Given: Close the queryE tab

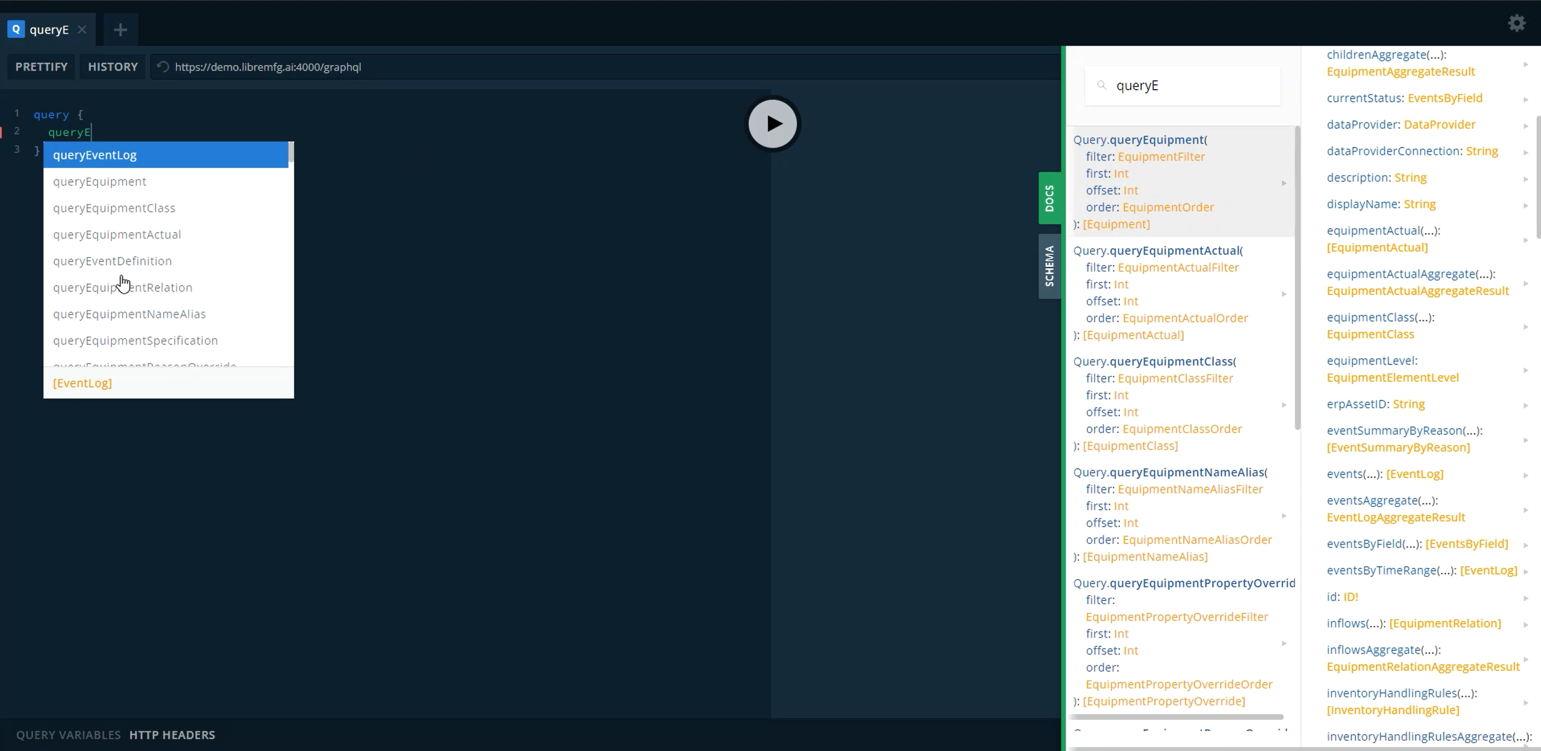Looking at the screenshot, I should click(82, 30).
